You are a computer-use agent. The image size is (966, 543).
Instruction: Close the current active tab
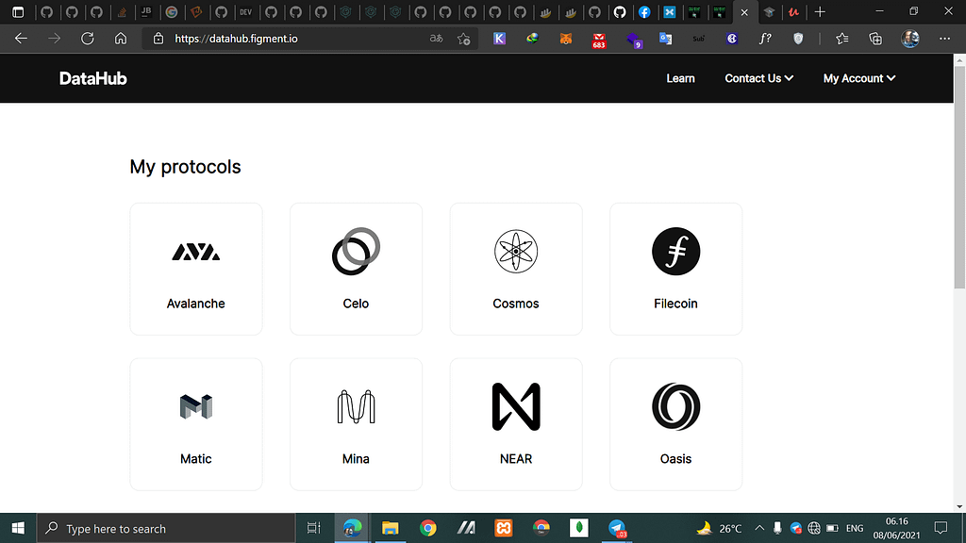(744, 12)
